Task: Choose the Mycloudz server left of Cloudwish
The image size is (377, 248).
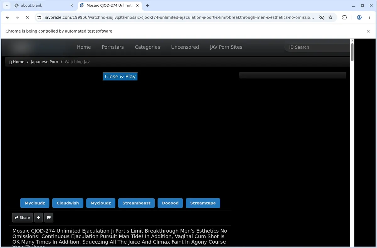Action: click(35, 203)
